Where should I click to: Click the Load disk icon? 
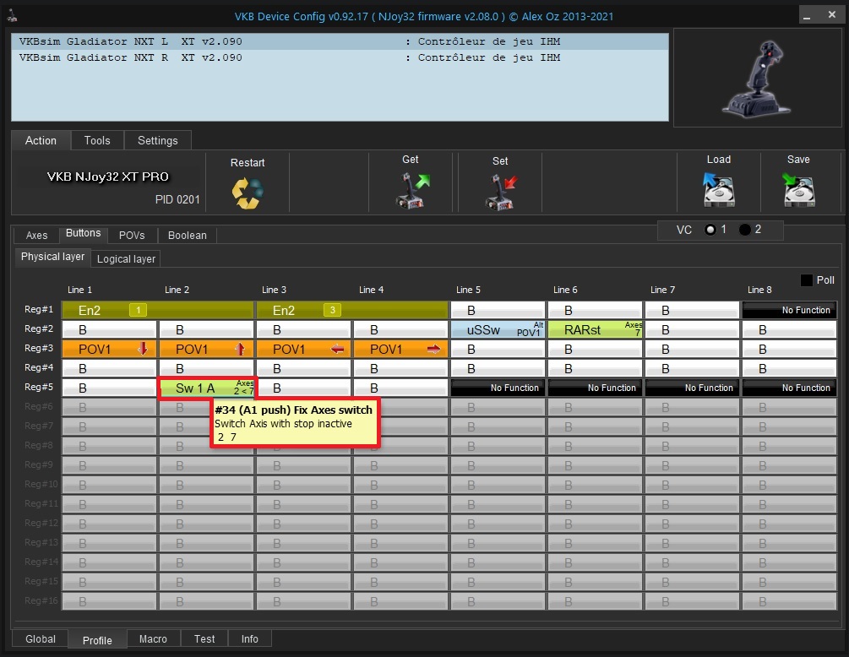pyautogui.click(x=719, y=189)
